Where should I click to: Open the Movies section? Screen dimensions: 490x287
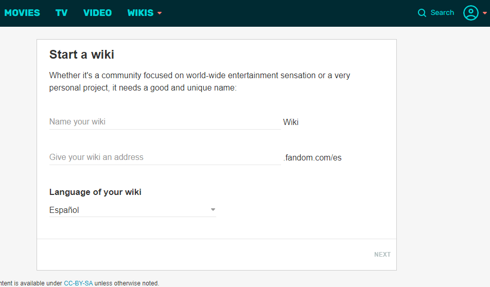pos(22,13)
